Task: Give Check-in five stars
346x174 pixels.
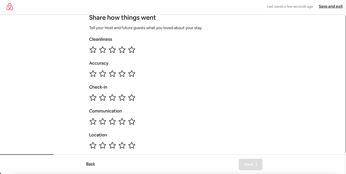Action: click(x=132, y=98)
